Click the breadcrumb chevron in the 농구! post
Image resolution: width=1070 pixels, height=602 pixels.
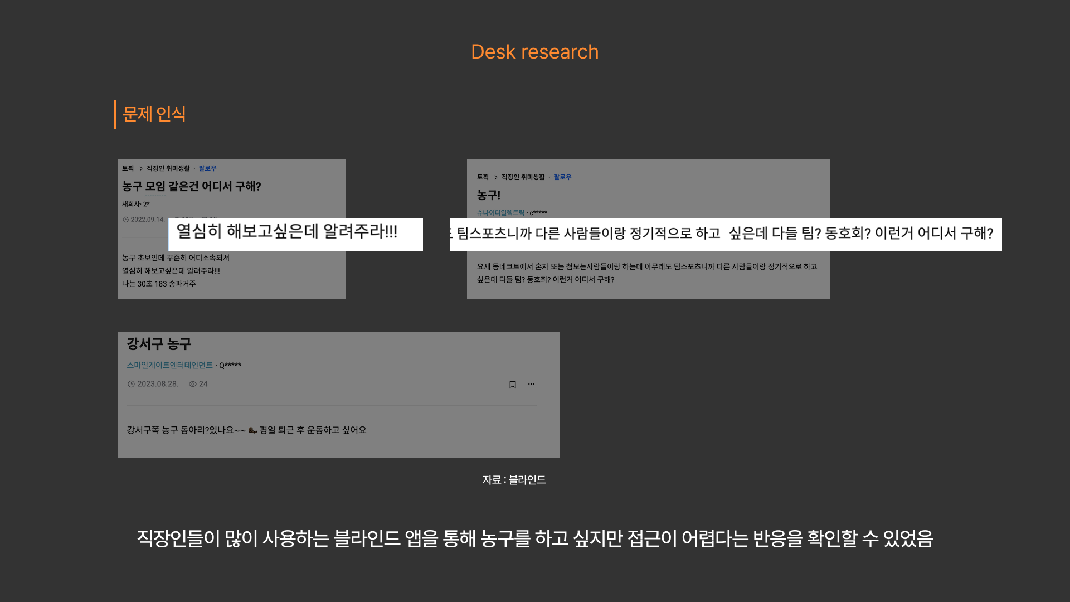(495, 177)
